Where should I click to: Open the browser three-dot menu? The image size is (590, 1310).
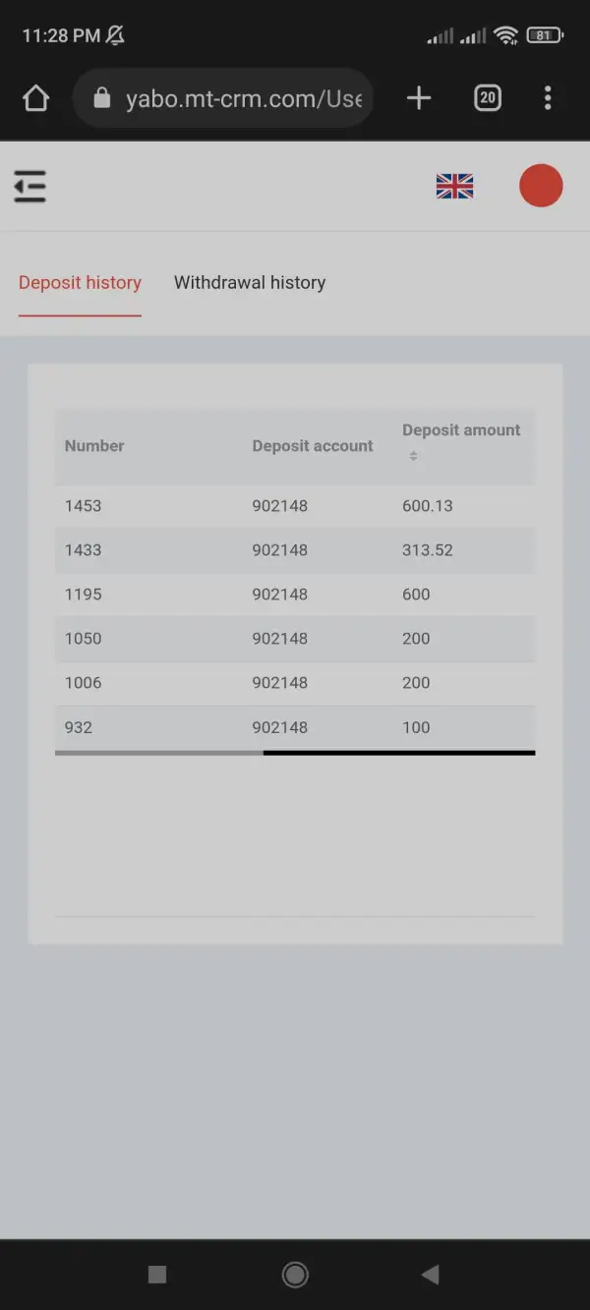point(548,98)
